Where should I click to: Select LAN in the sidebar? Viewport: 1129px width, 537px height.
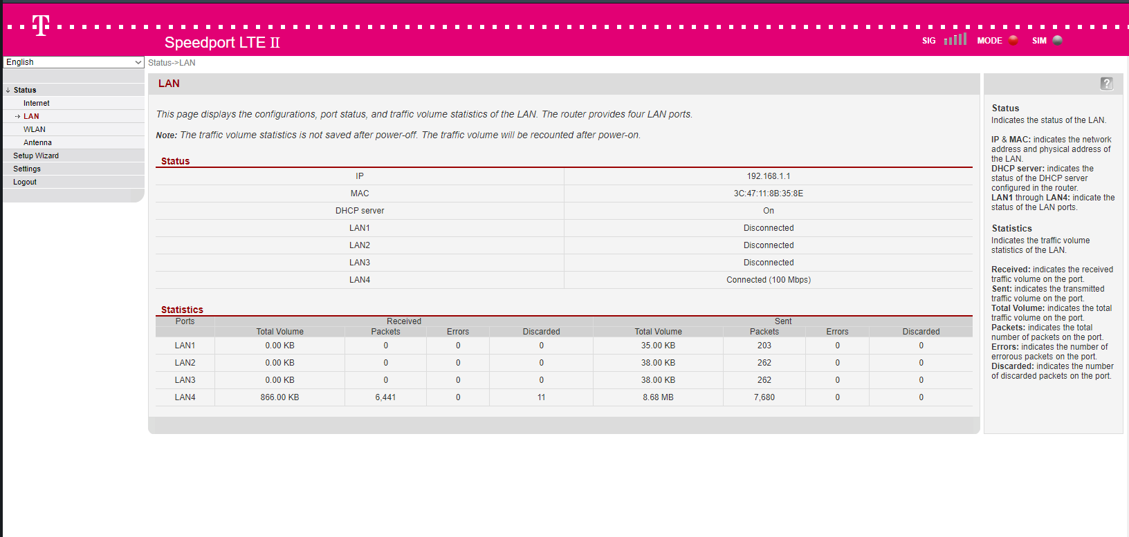32,116
